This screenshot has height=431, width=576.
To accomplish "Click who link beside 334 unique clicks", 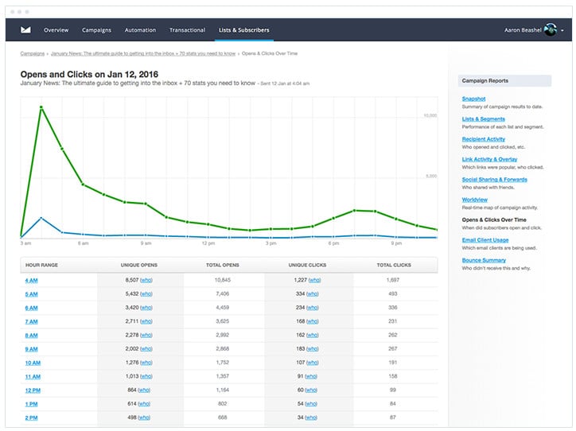I will 312,294.
